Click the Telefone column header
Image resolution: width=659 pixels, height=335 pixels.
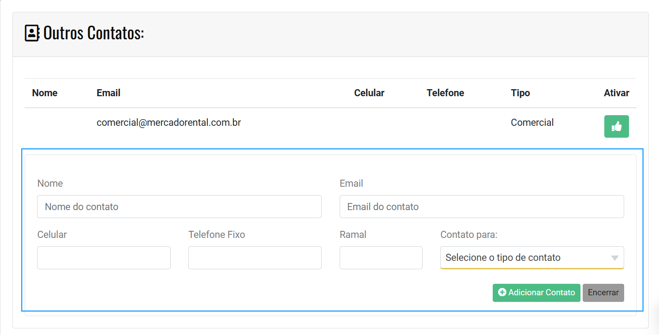(x=446, y=93)
